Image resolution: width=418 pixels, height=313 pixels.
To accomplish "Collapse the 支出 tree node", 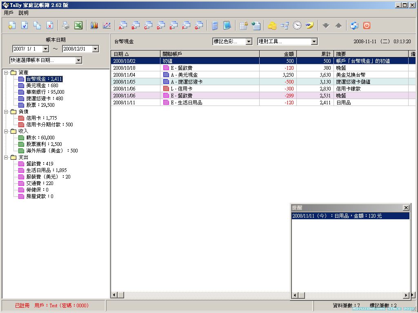I will [x=6, y=157].
